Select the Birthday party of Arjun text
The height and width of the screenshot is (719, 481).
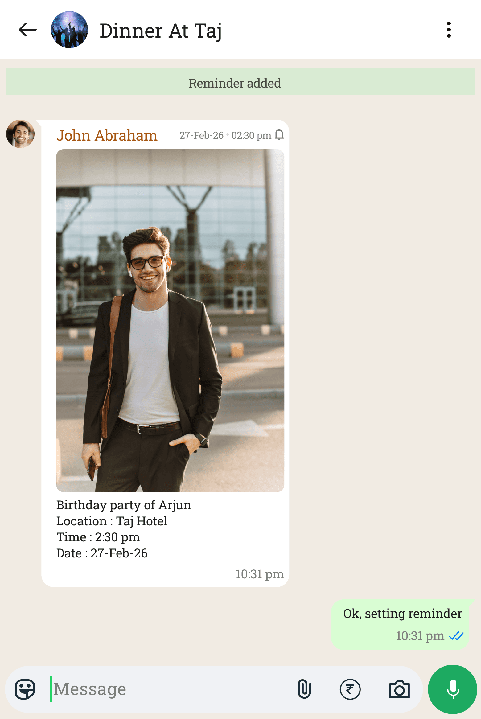(x=124, y=505)
